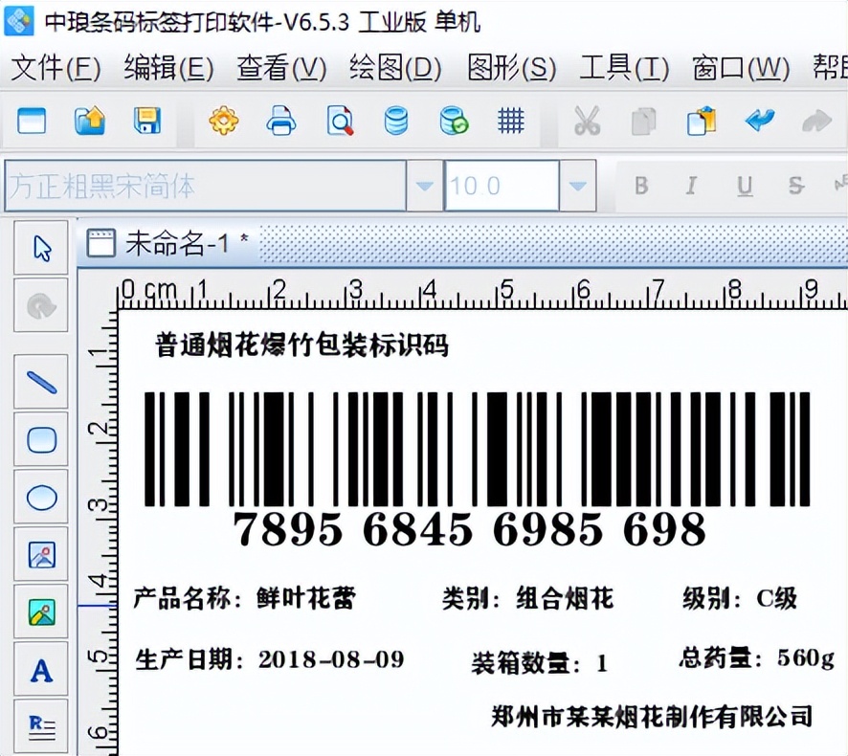
Task: Expand the font name dropdown arrow
Action: coord(425,186)
